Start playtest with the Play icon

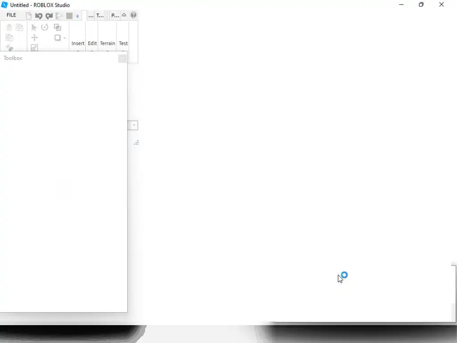point(59,16)
